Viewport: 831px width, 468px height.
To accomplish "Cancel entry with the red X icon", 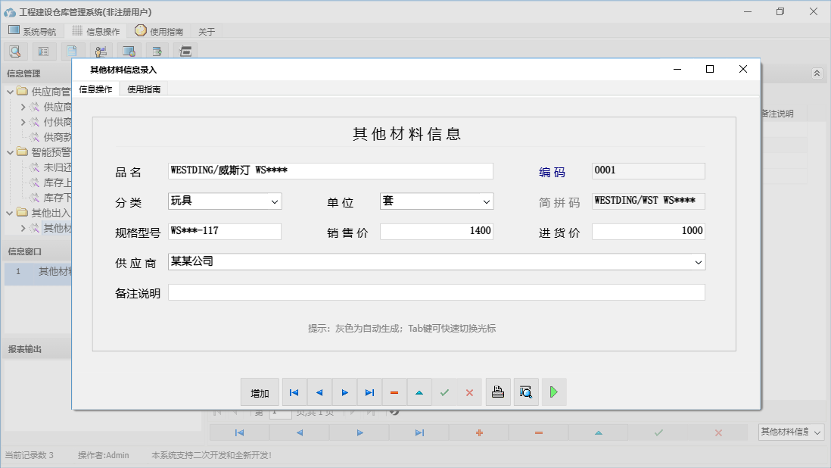I will point(469,392).
